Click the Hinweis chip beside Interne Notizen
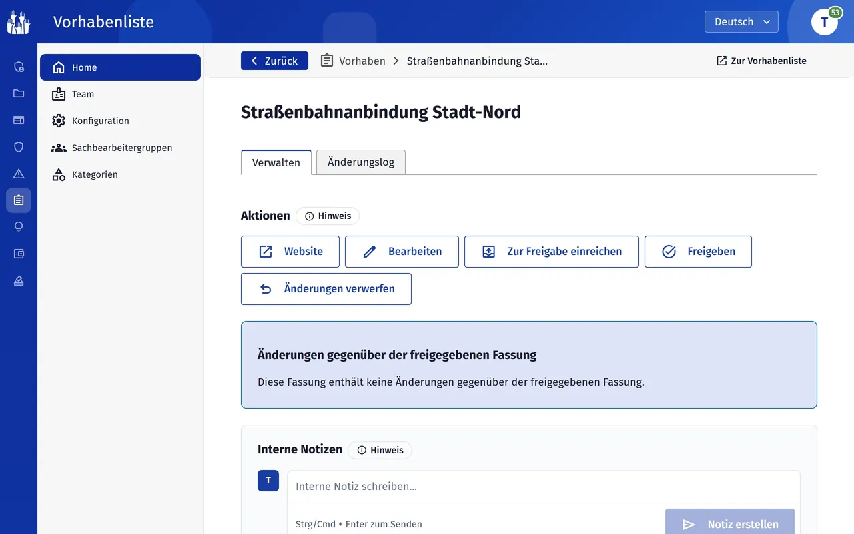Screen dimensions: 854x534 point(380,450)
